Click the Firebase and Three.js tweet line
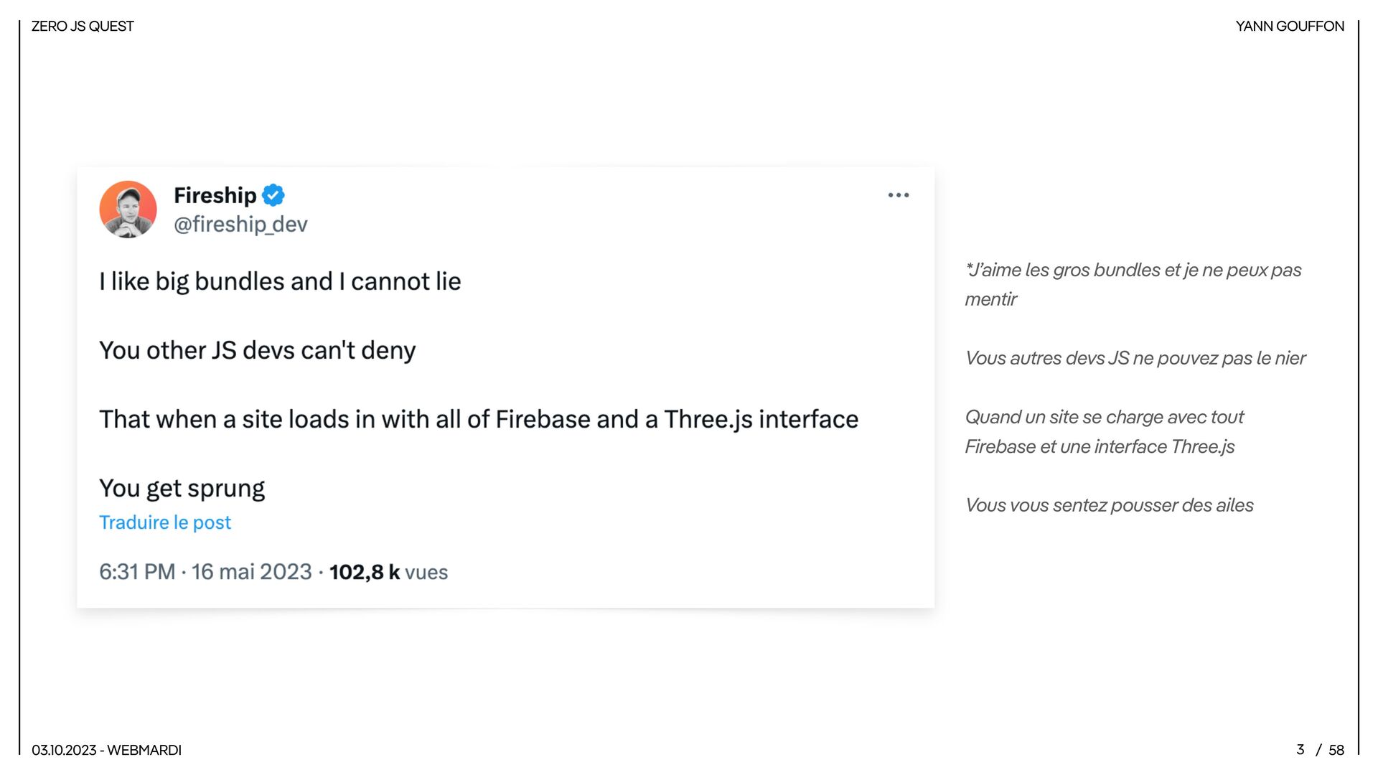The height and width of the screenshot is (775, 1378). (478, 419)
